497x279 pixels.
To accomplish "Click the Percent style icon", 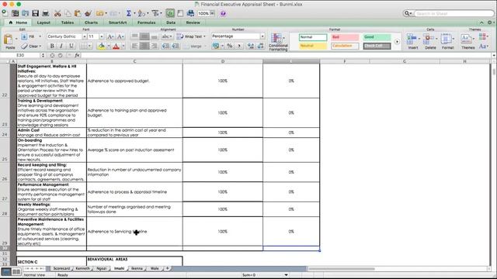I will [x=230, y=46].
